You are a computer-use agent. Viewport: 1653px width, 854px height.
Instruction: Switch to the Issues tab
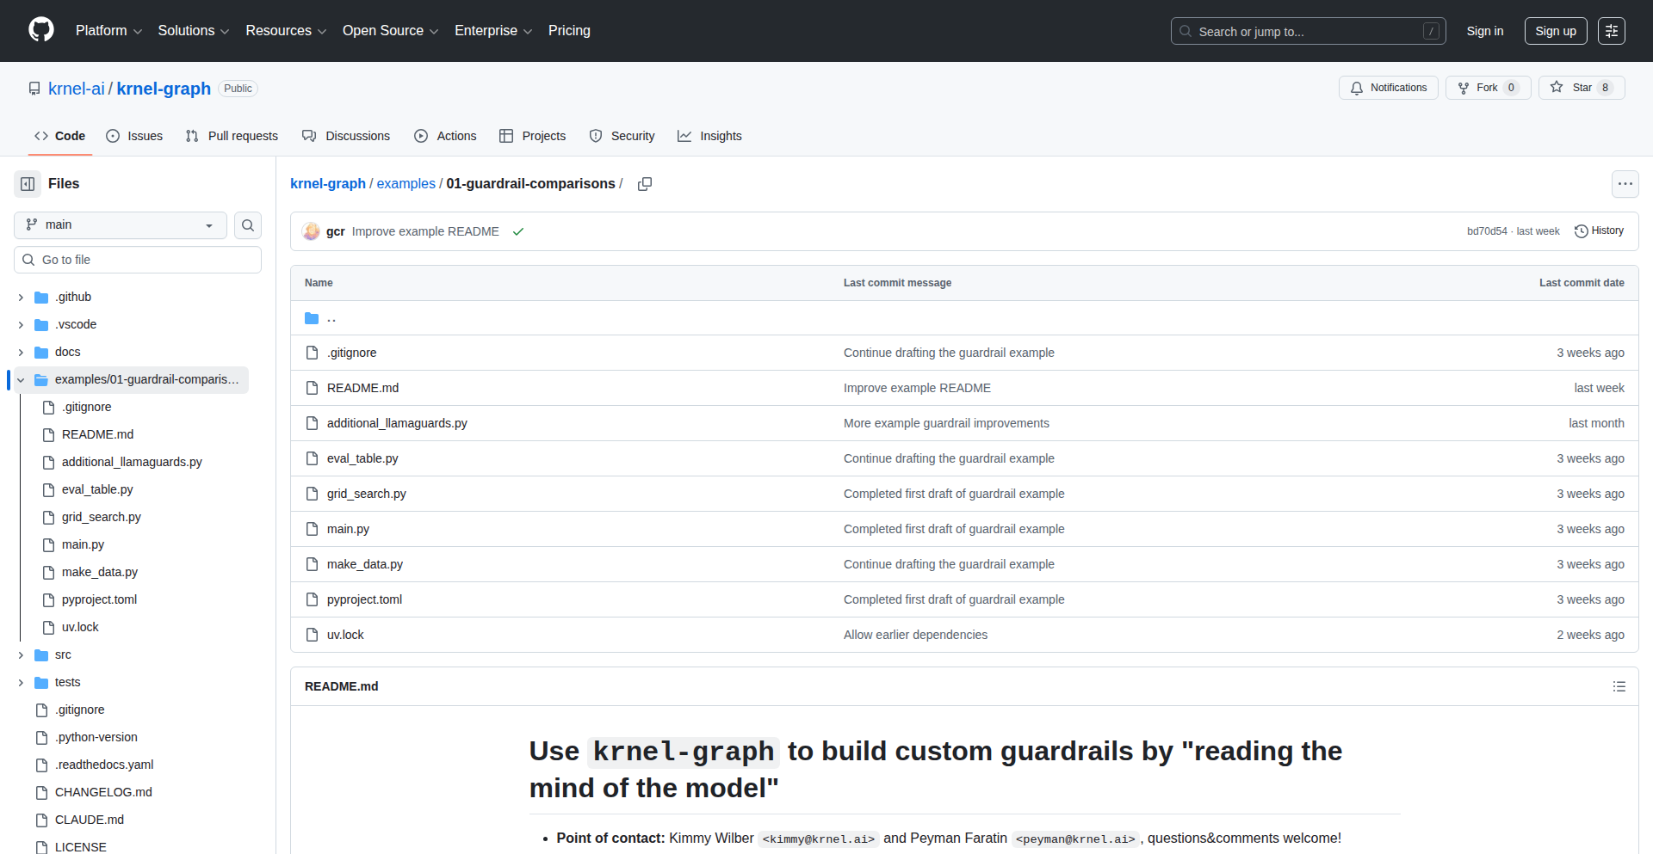tap(134, 136)
